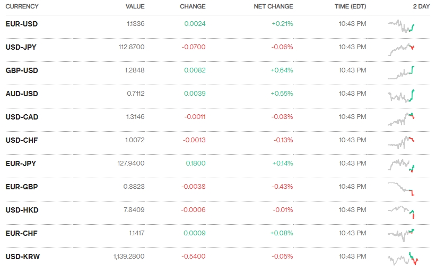This screenshot has height=266, width=436.
Task: Click the USD-JPY 2-day sparkline chart
Action: tap(402, 49)
